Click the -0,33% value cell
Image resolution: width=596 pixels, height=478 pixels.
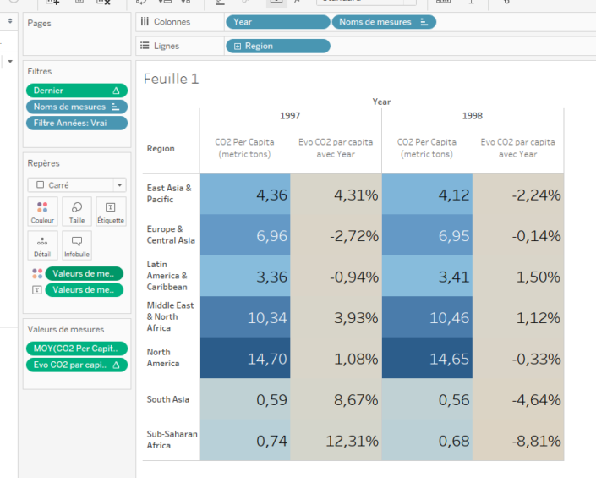click(518, 358)
